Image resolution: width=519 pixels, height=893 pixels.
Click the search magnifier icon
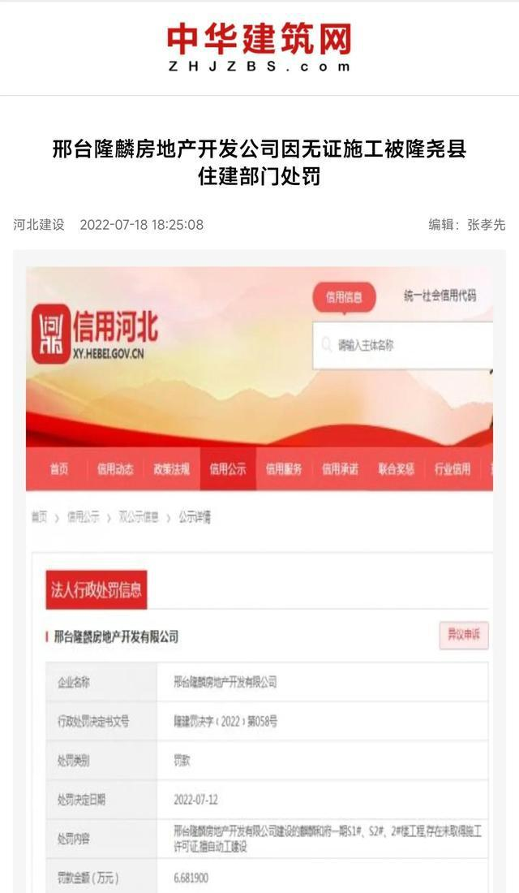327,345
